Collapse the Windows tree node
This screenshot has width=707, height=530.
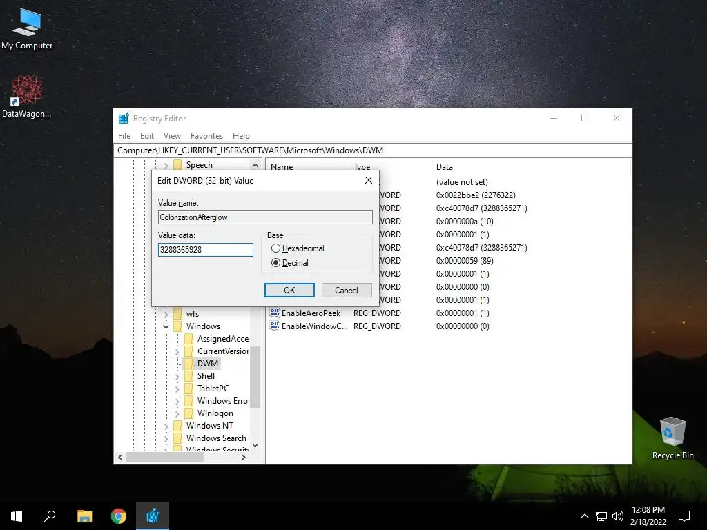[x=166, y=326]
